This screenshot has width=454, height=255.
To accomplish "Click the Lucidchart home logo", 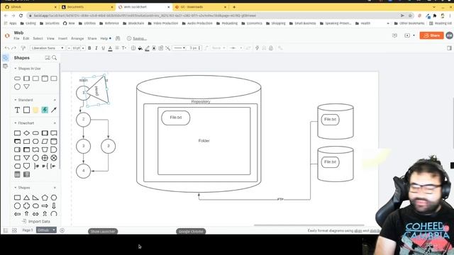I will click(7, 35).
